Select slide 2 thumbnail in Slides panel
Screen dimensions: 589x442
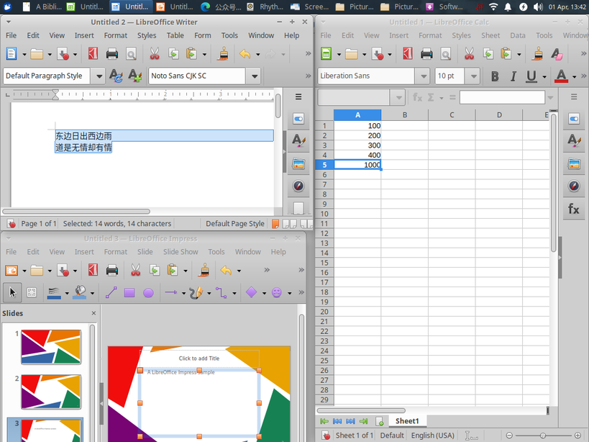tap(51, 392)
